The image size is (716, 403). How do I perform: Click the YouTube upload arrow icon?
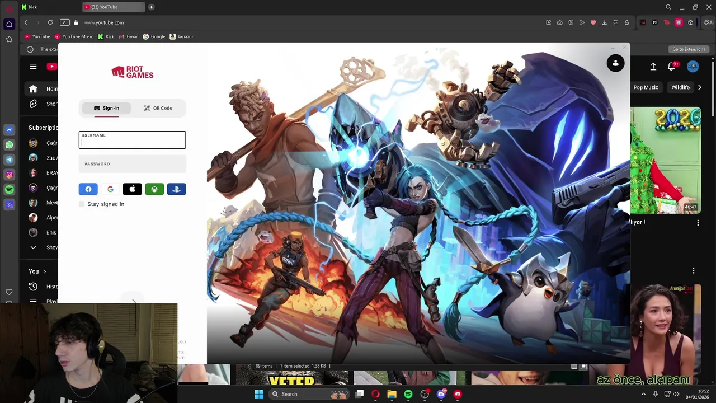coord(653,67)
